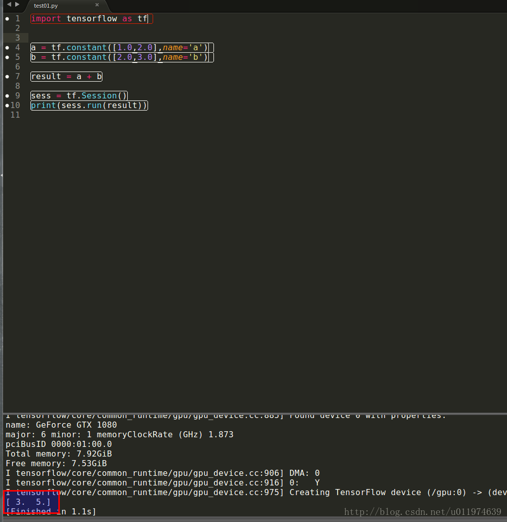Click line number 3 in gutter
507x522 pixels.
coord(18,38)
